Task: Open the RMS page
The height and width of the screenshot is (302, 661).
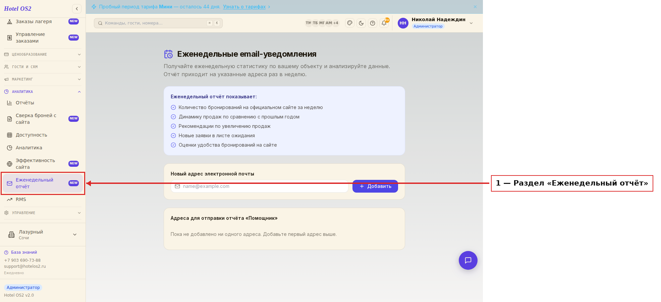Action: [43, 199]
